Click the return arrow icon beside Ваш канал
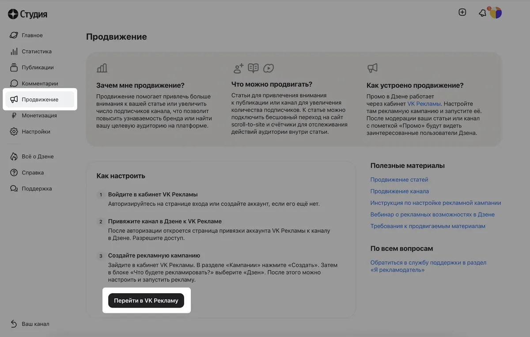 coord(14,324)
